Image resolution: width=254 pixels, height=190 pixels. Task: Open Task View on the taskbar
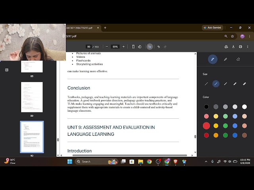[123, 161]
